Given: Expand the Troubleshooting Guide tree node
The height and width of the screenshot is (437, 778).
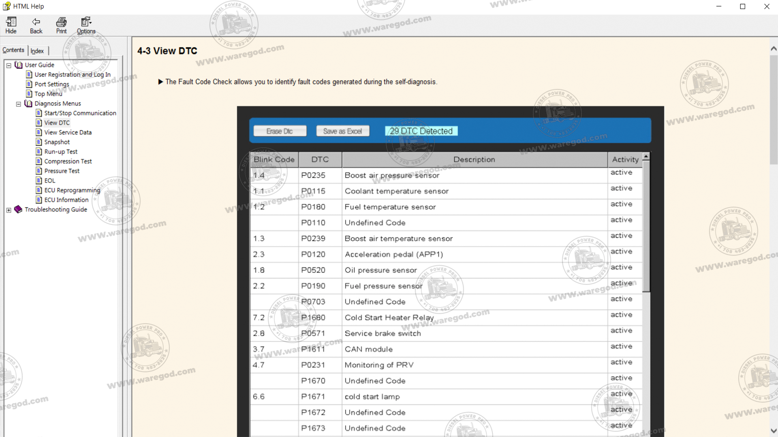Looking at the screenshot, I should coord(9,210).
